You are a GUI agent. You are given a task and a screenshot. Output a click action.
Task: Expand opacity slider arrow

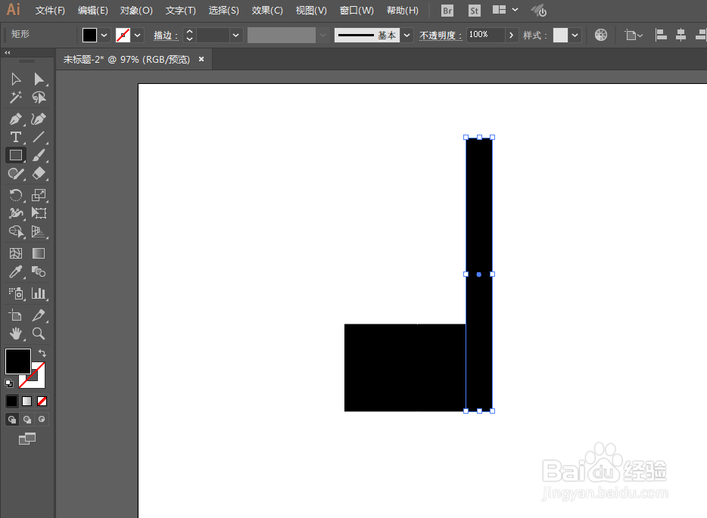coord(511,35)
